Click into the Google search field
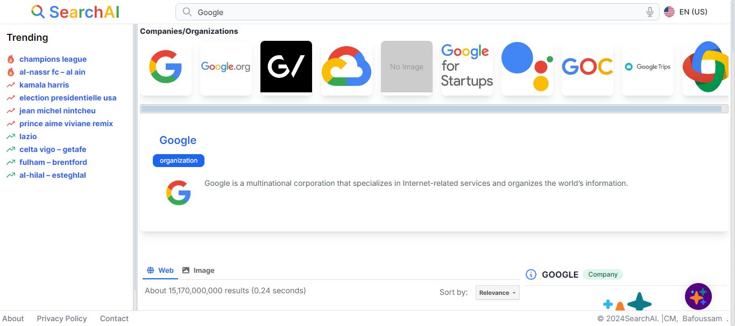735x326 pixels. click(x=417, y=12)
